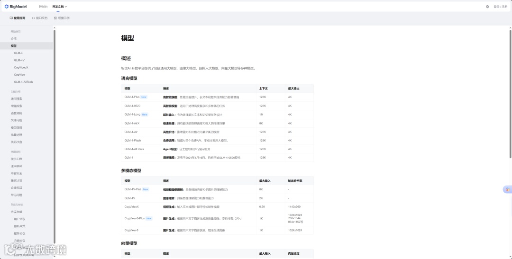Open GLM-4-AllTools sidebar sub-item
This screenshot has height=259, width=512.
tap(24, 82)
